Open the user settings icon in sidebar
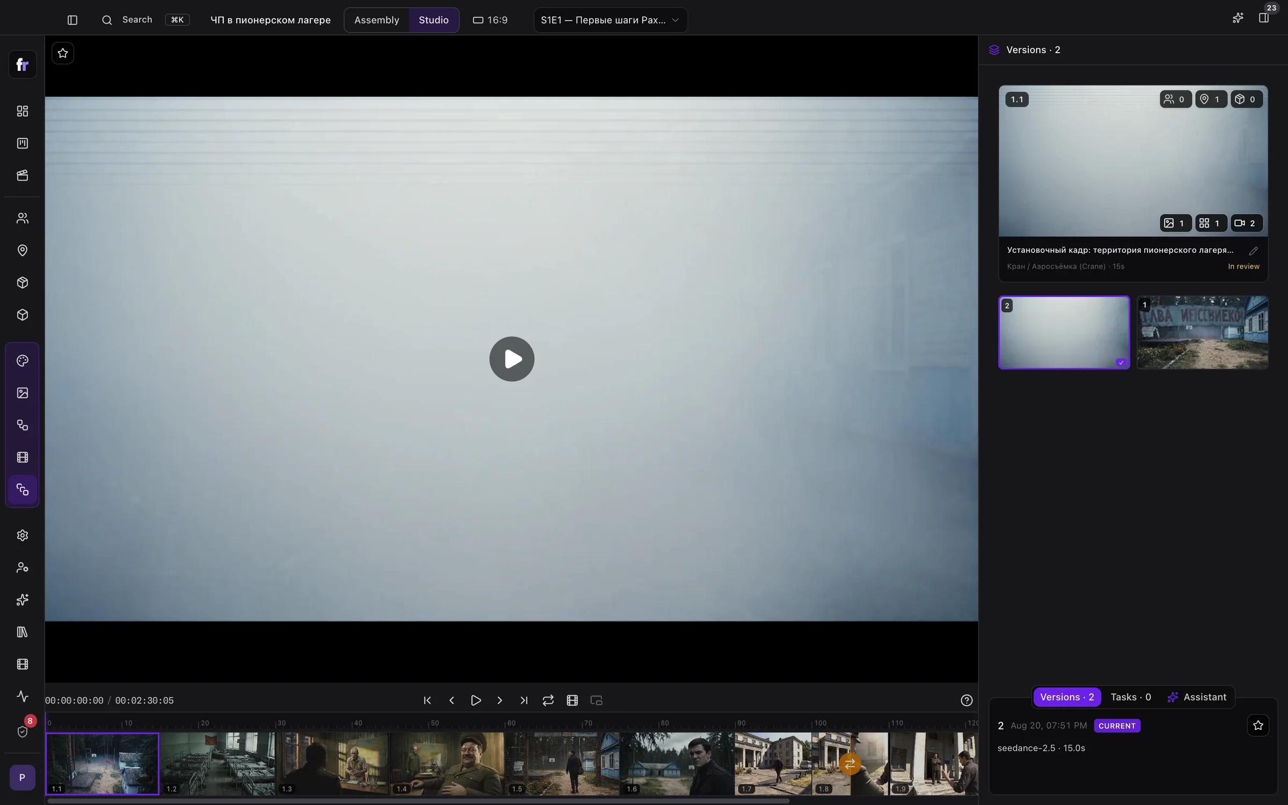The height and width of the screenshot is (805, 1288). coord(23,568)
